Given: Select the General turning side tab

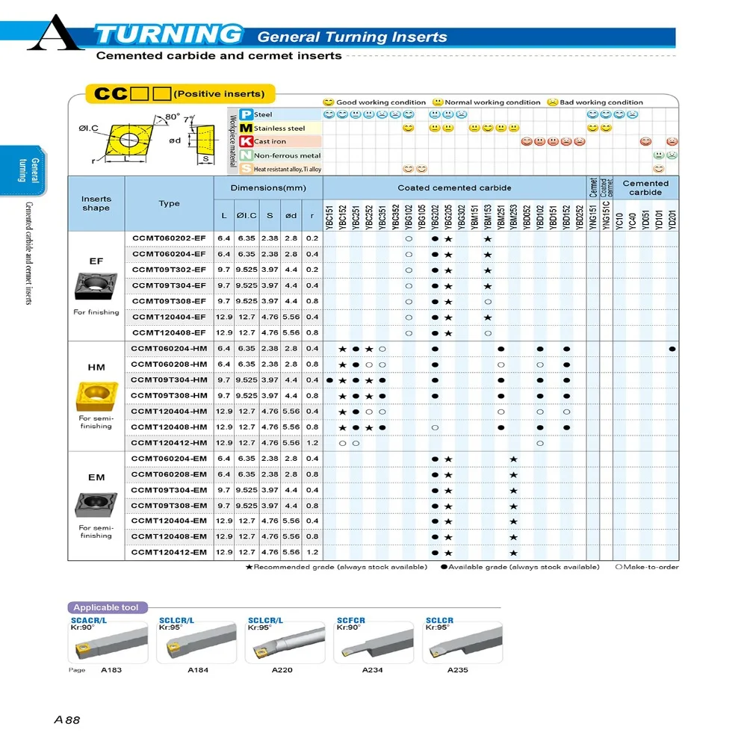Looking at the screenshot, I should pyautogui.click(x=23, y=170).
